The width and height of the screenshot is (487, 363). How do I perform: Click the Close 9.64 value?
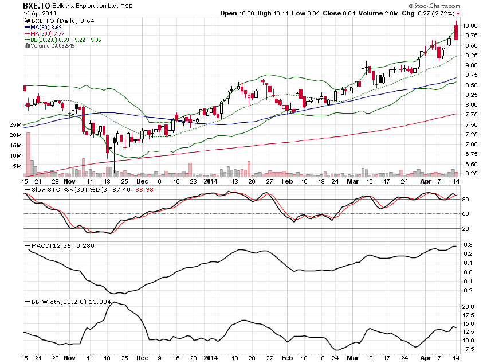[339, 13]
